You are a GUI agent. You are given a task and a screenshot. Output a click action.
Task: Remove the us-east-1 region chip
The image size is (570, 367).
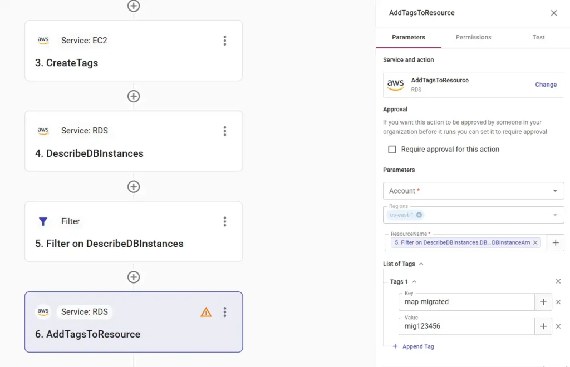pos(419,215)
